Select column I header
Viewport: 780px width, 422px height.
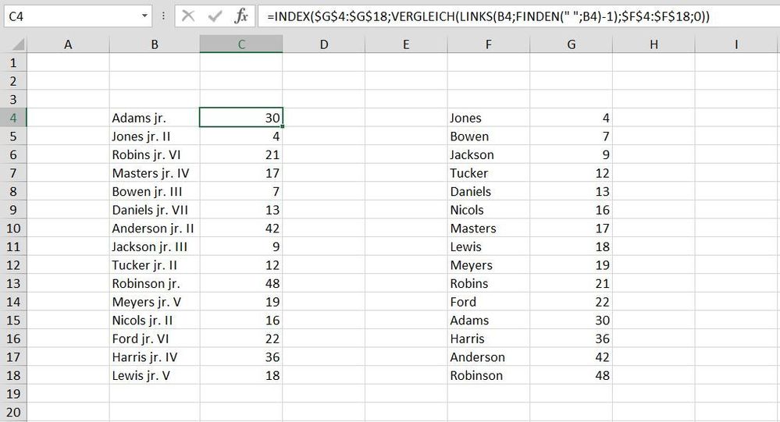coord(736,44)
